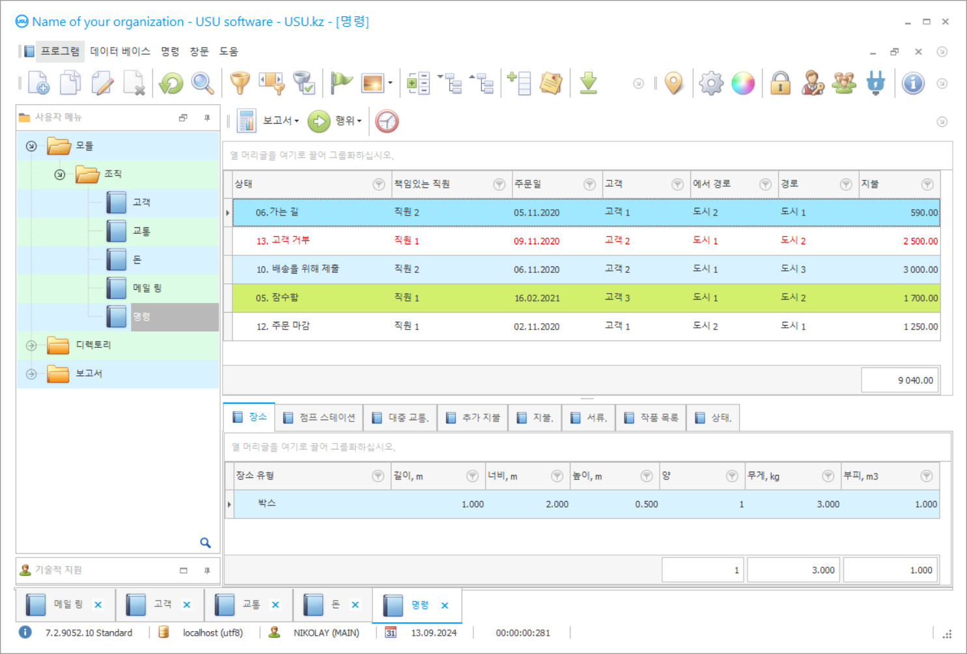Click the filter by value icon
967x654 pixels.
pyautogui.click(x=272, y=83)
